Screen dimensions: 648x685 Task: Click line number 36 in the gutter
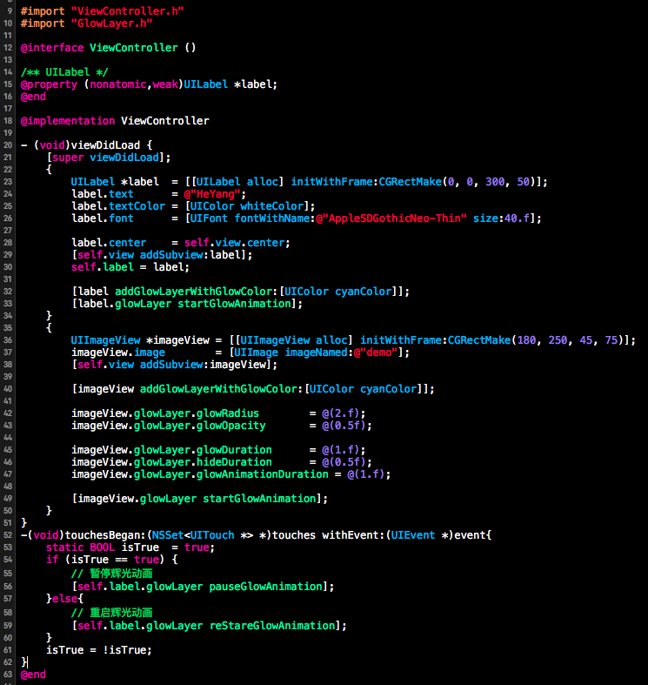point(8,340)
